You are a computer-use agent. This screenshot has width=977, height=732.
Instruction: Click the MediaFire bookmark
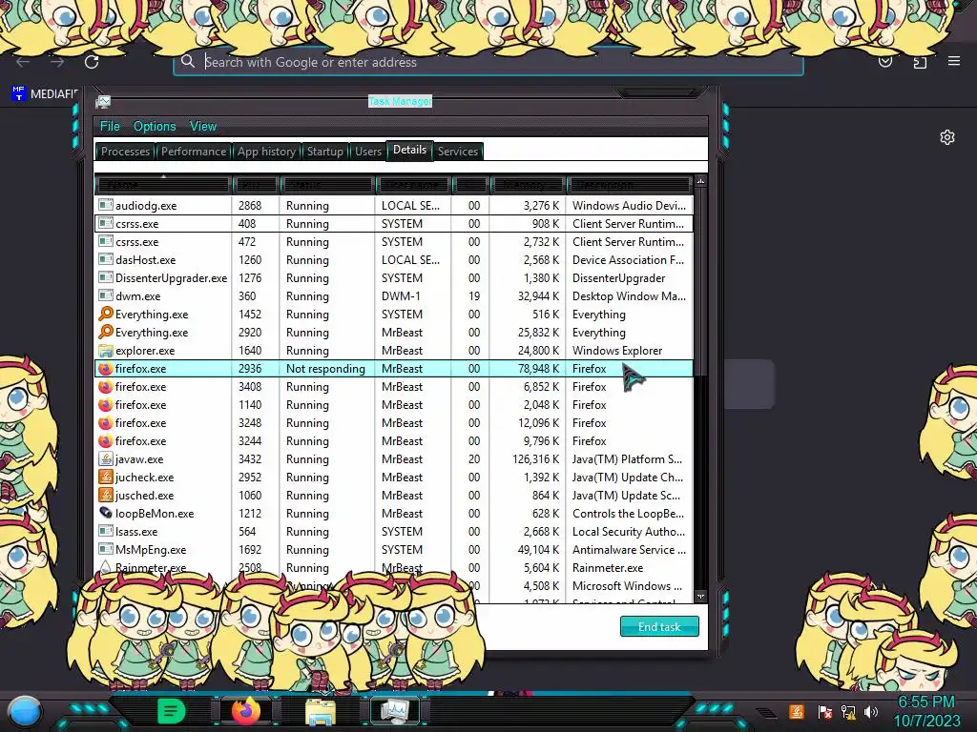pyautogui.click(x=45, y=94)
